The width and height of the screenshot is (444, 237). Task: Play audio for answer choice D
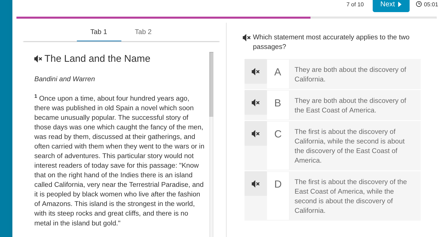tap(256, 184)
